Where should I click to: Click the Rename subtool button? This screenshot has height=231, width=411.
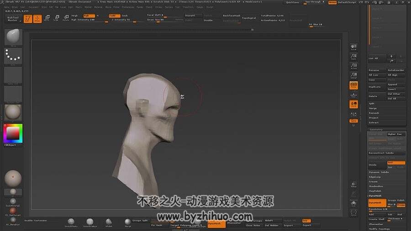click(x=377, y=70)
